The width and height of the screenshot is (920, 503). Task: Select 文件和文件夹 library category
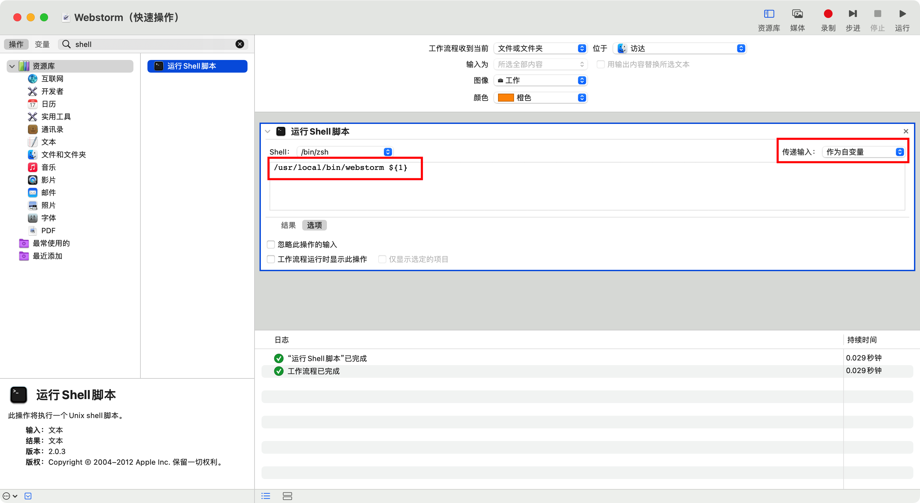[63, 155]
